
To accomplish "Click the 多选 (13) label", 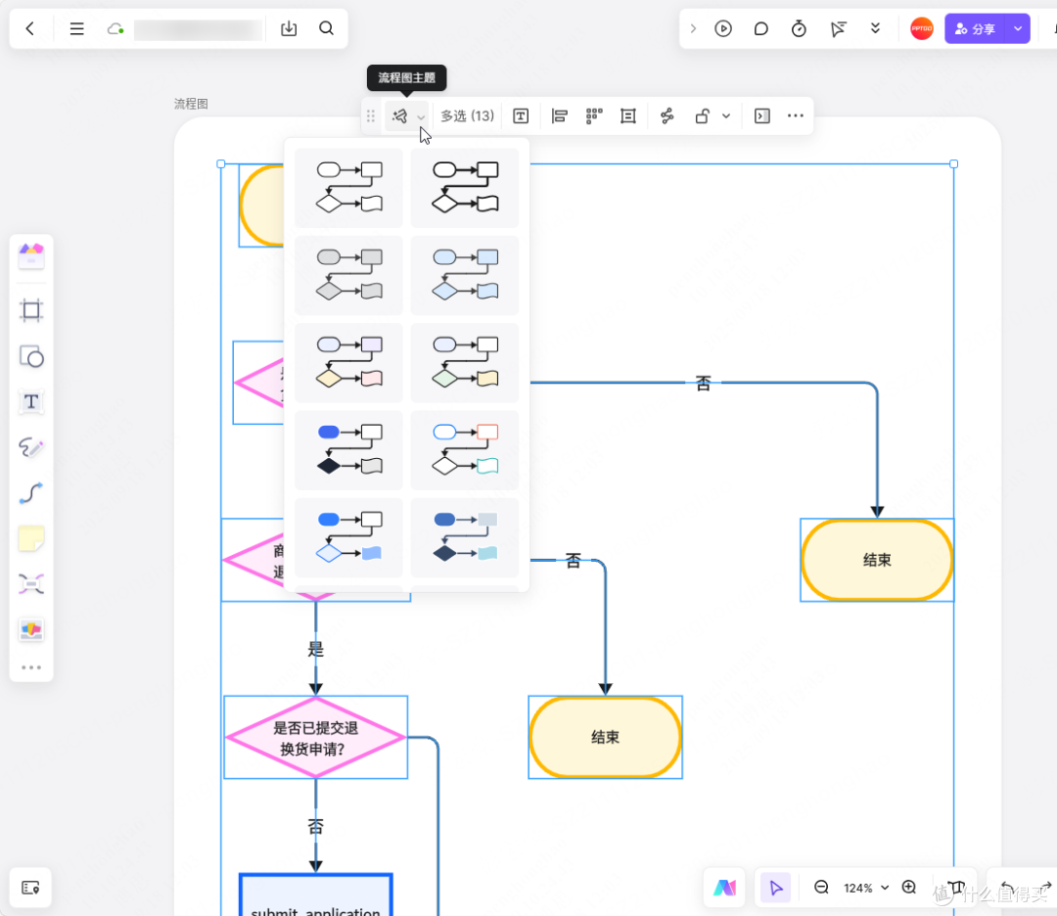I will pos(467,115).
